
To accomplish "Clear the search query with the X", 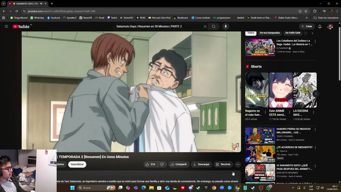I will coord(205,26).
